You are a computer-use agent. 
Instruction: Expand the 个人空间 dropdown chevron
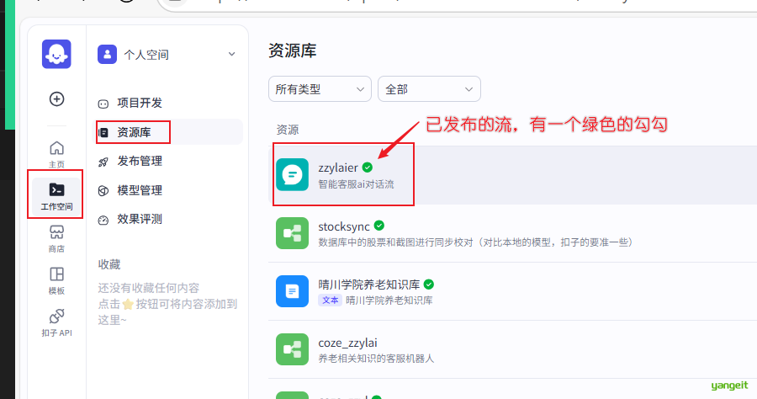232,54
